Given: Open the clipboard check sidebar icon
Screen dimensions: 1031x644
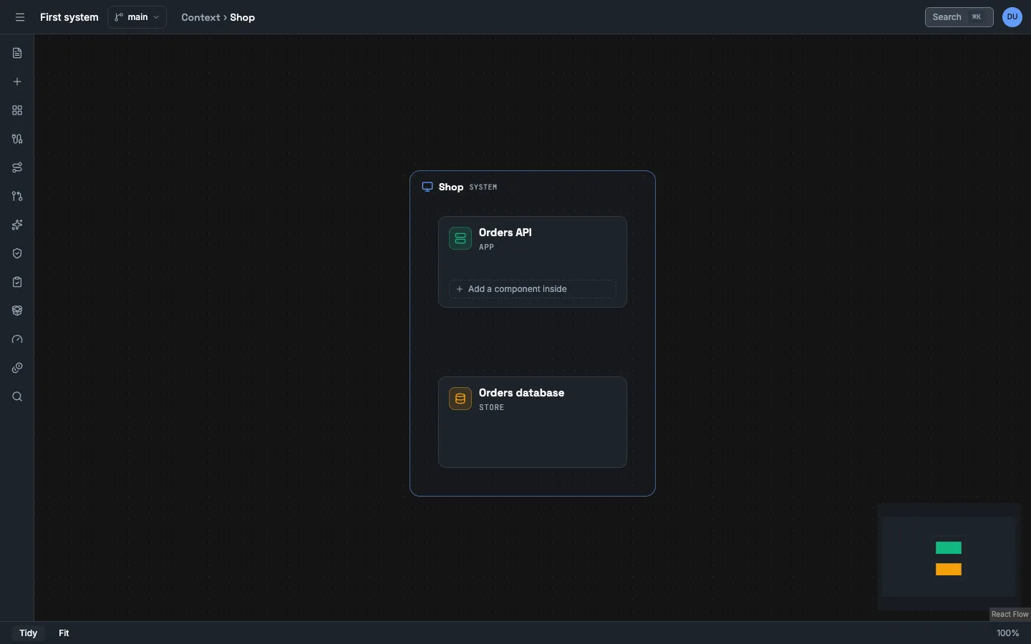Looking at the screenshot, I should (17, 282).
